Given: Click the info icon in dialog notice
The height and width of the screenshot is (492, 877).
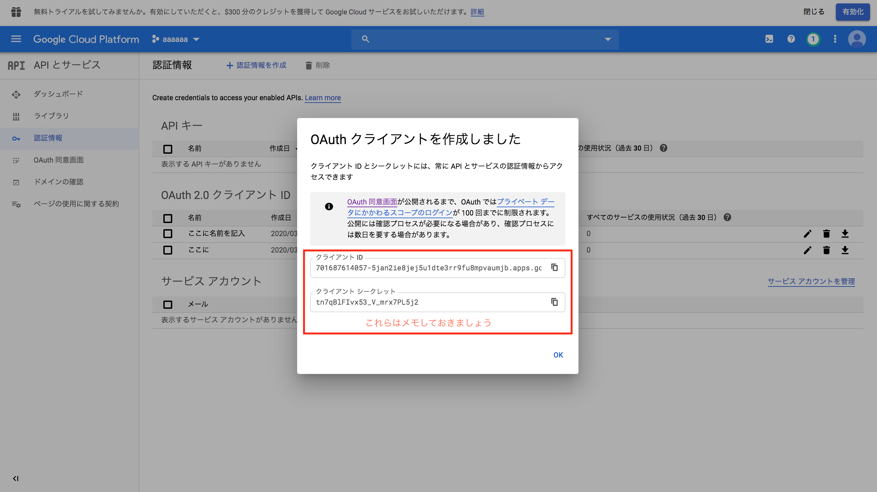Looking at the screenshot, I should click(x=329, y=207).
